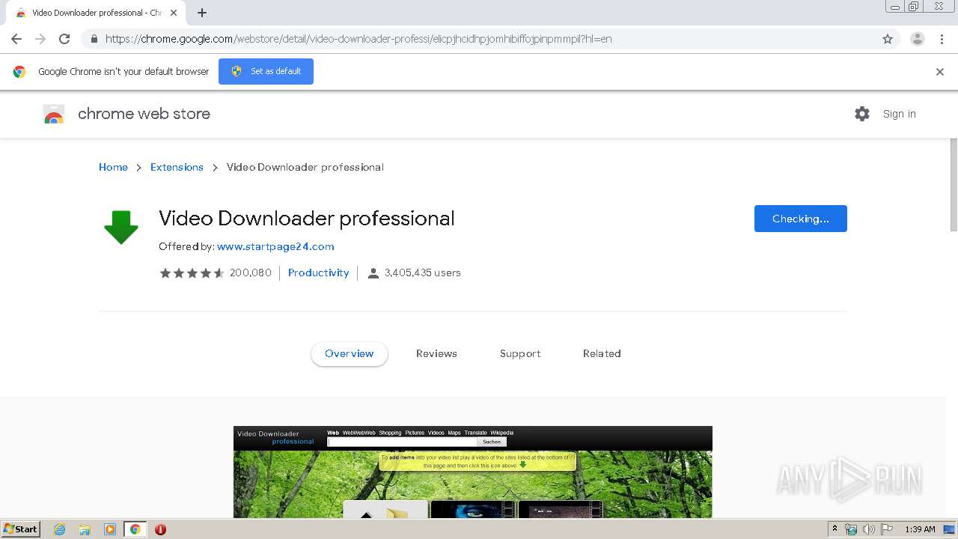Open the Chrome three-dot menu

(x=942, y=39)
